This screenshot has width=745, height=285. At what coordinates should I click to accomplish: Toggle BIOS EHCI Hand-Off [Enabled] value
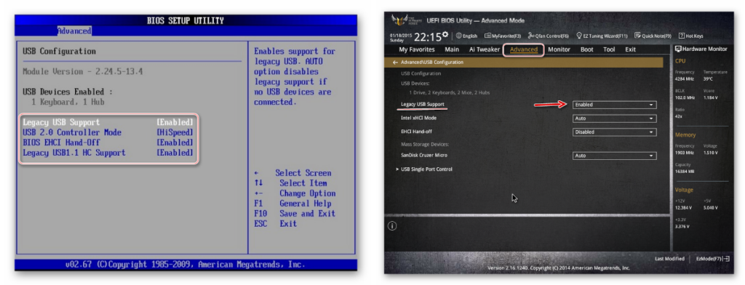[x=175, y=142]
